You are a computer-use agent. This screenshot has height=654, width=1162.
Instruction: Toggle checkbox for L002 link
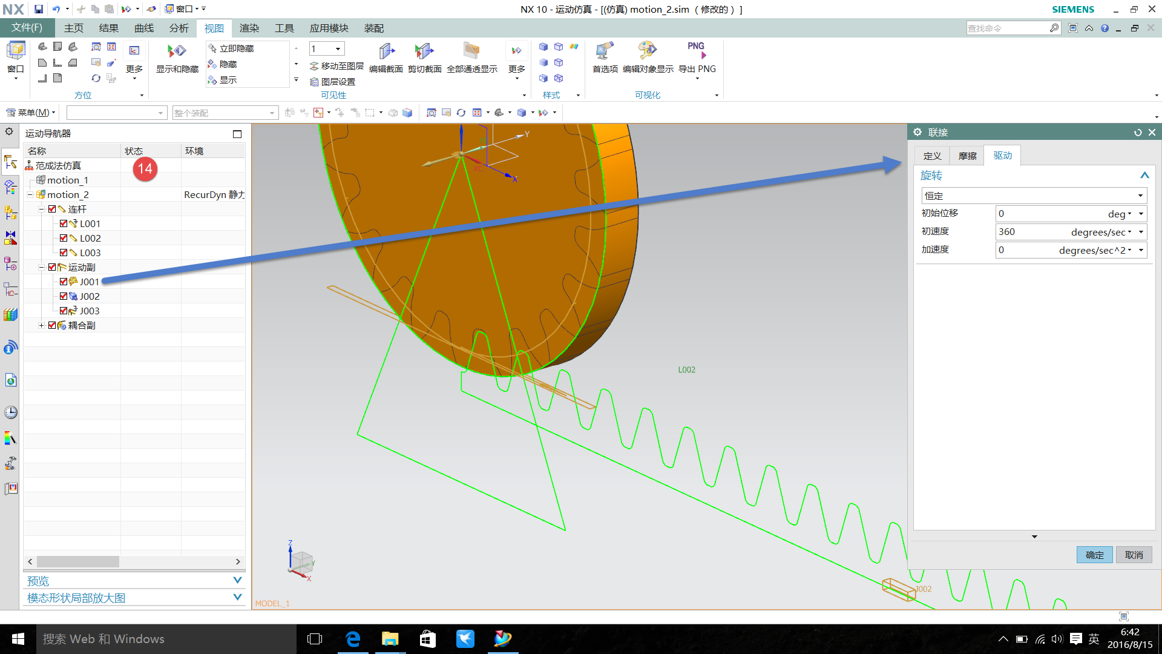pos(64,238)
